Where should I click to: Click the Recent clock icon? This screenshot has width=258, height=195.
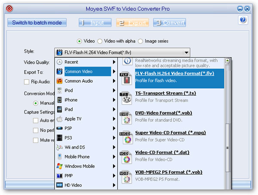point(59,62)
